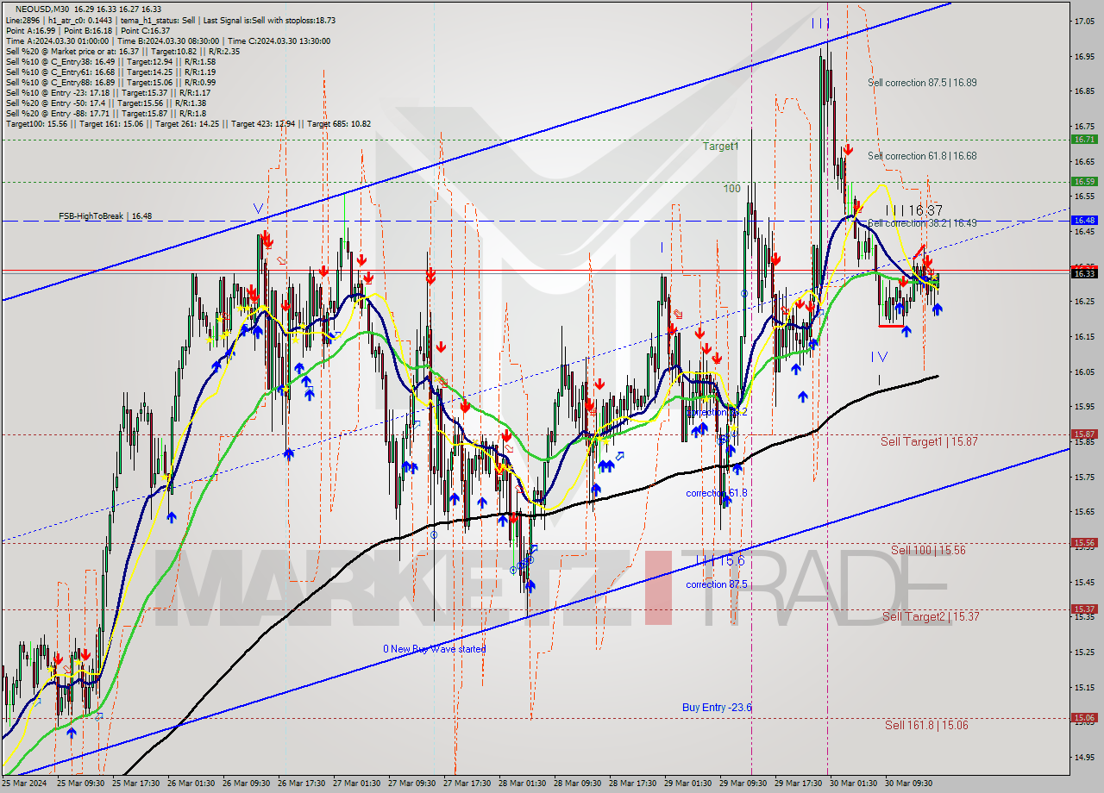Click the 'Sell %20 @ Market price' info line
This screenshot has width=1104, height=793.
click(x=122, y=51)
